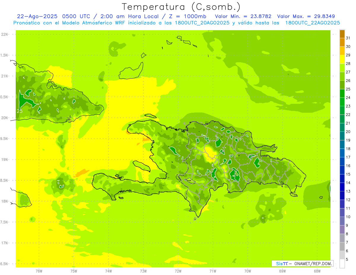Click the '69W' longitude axis label
This screenshot has width=356, height=275.
click(282, 271)
